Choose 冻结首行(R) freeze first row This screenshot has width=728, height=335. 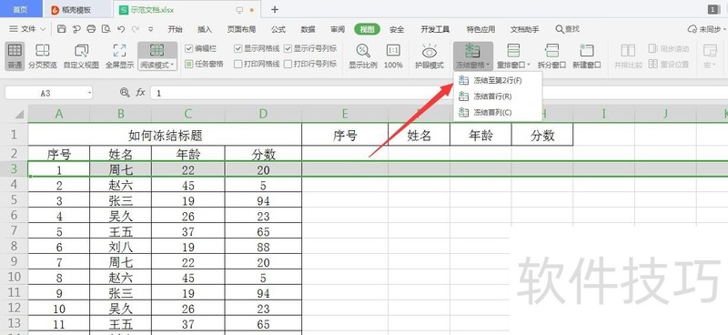497,96
